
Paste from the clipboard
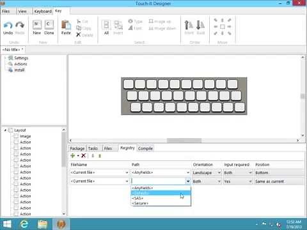tap(66, 27)
